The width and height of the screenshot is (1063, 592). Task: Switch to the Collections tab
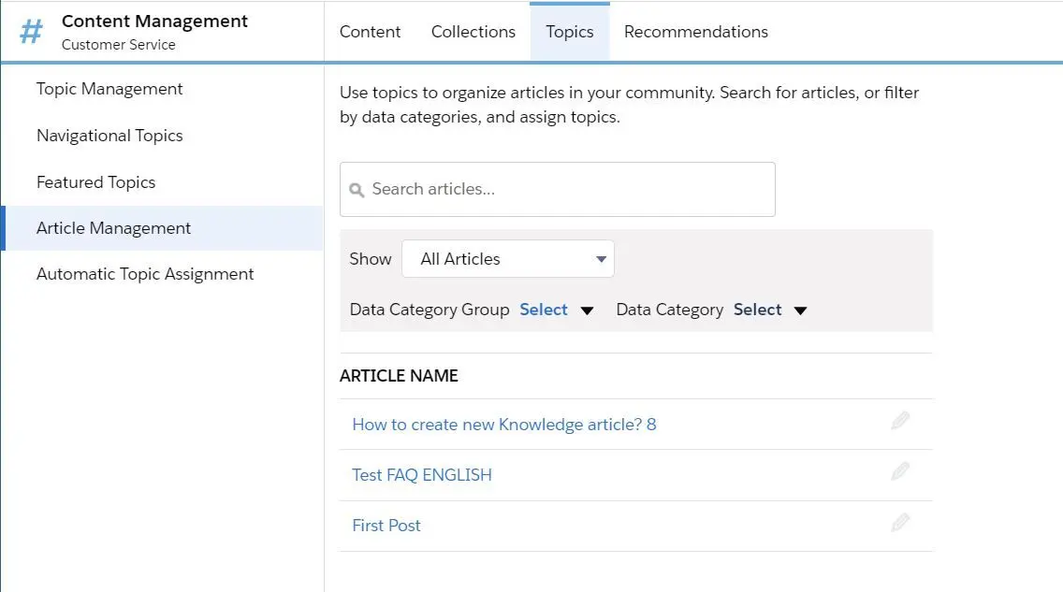pyautogui.click(x=473, y=32)
